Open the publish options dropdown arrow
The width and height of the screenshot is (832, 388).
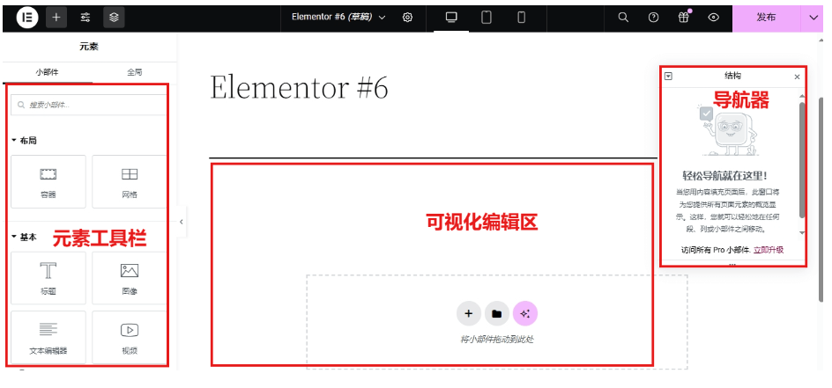(814, 18)
